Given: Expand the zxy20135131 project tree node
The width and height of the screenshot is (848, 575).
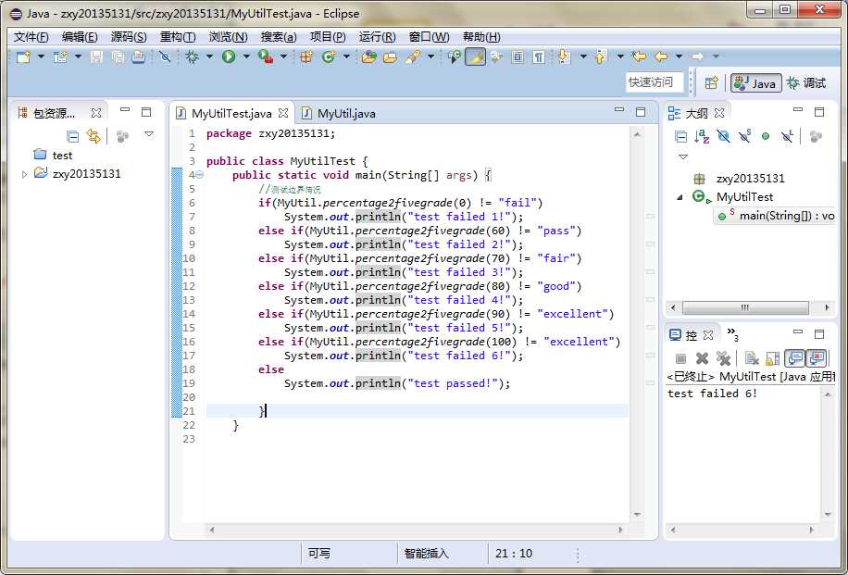Looking at the screenshot, I should click(25, 174).
